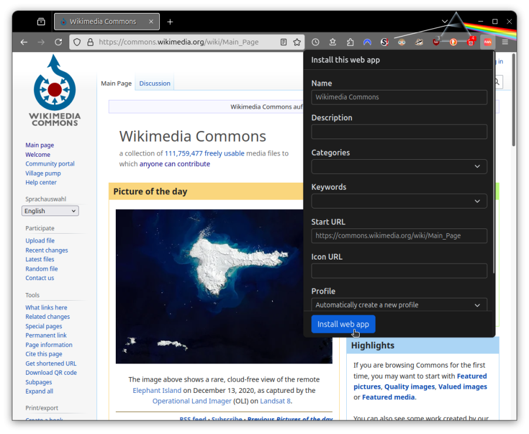The image size is (529, 434).
Task: Open the extensions puzzle-piece menu
Action: 350,42
